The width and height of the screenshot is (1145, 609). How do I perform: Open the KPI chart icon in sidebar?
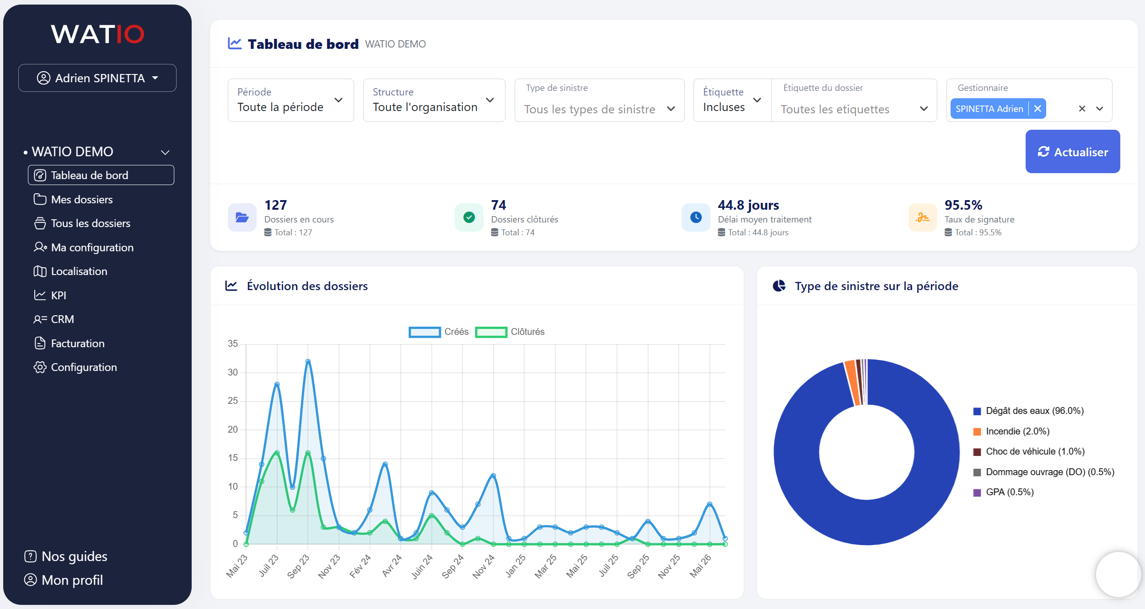[40, 296]
